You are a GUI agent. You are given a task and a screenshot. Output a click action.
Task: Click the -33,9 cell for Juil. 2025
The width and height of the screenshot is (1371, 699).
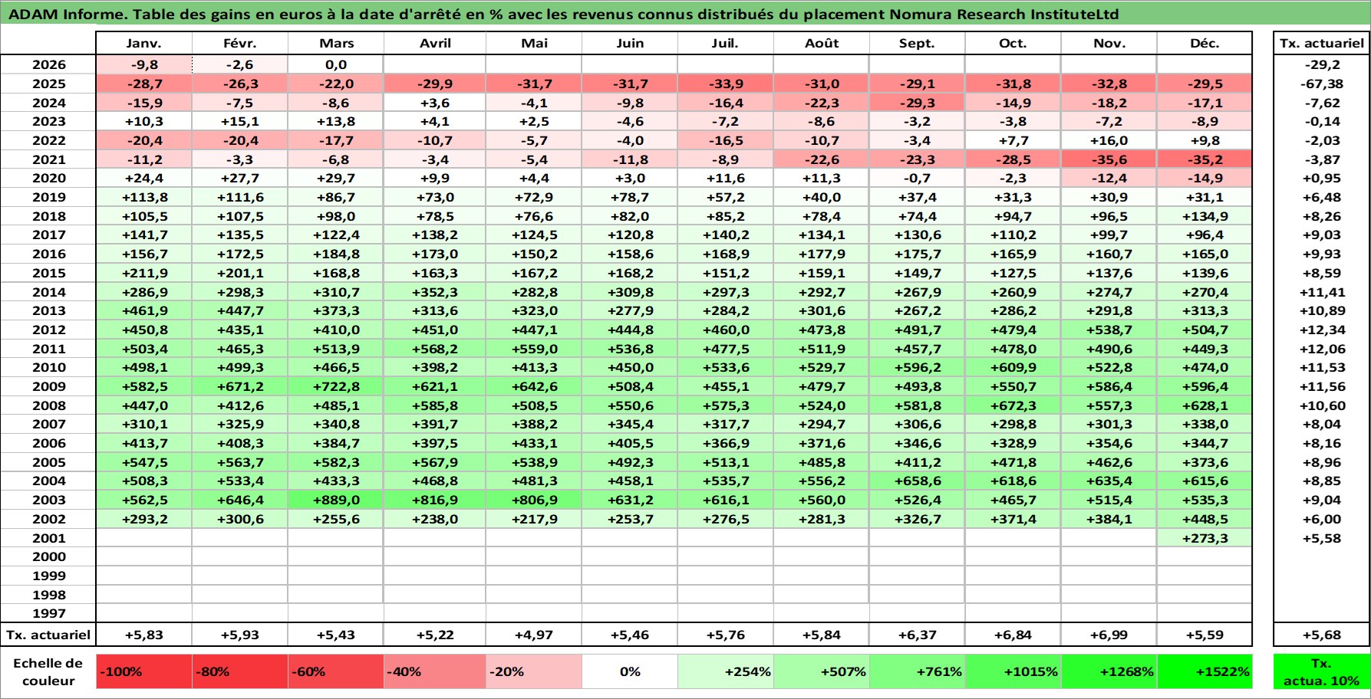click(x=726, y=84)
